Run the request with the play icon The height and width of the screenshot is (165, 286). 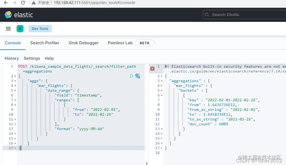[132, 76]
